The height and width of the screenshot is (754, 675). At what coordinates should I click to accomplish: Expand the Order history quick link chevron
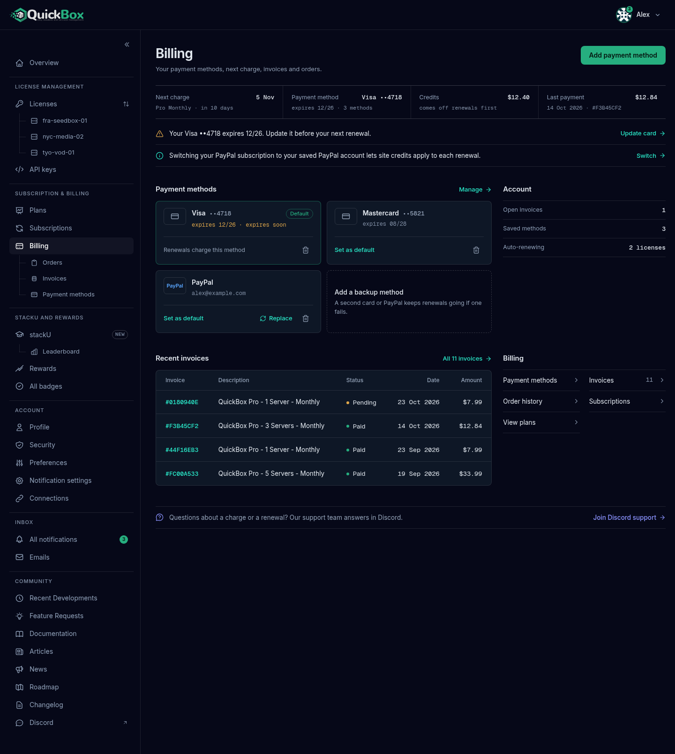tap(576, 401)
